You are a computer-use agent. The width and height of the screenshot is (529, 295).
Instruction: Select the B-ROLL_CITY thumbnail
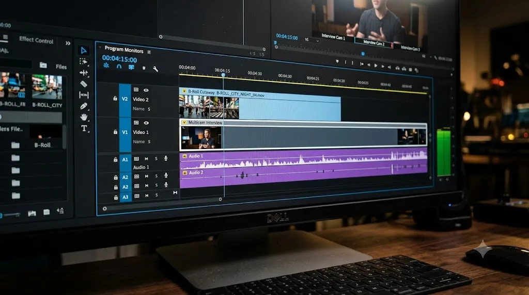click(47, 87)
